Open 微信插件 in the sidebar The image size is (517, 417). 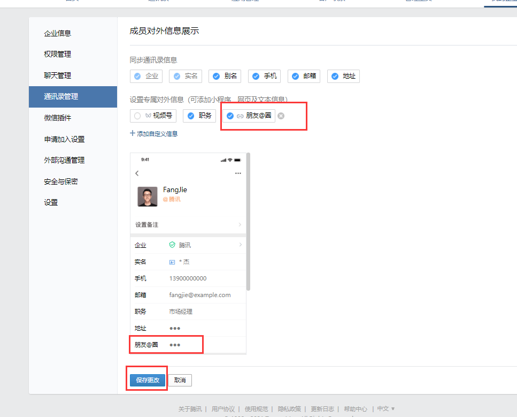click(57, 118)
